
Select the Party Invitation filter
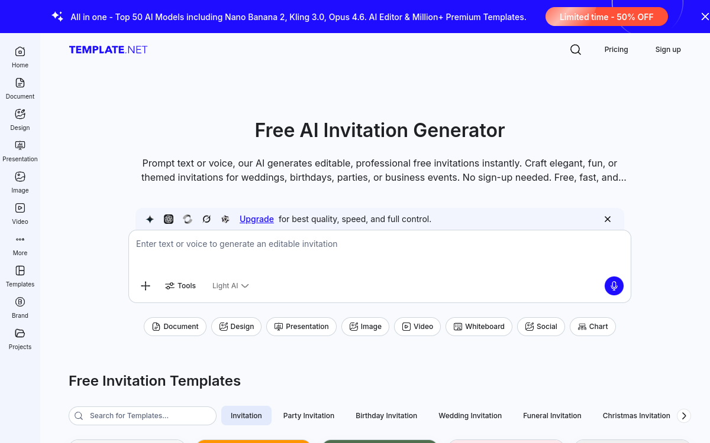(x=308, y=415)
